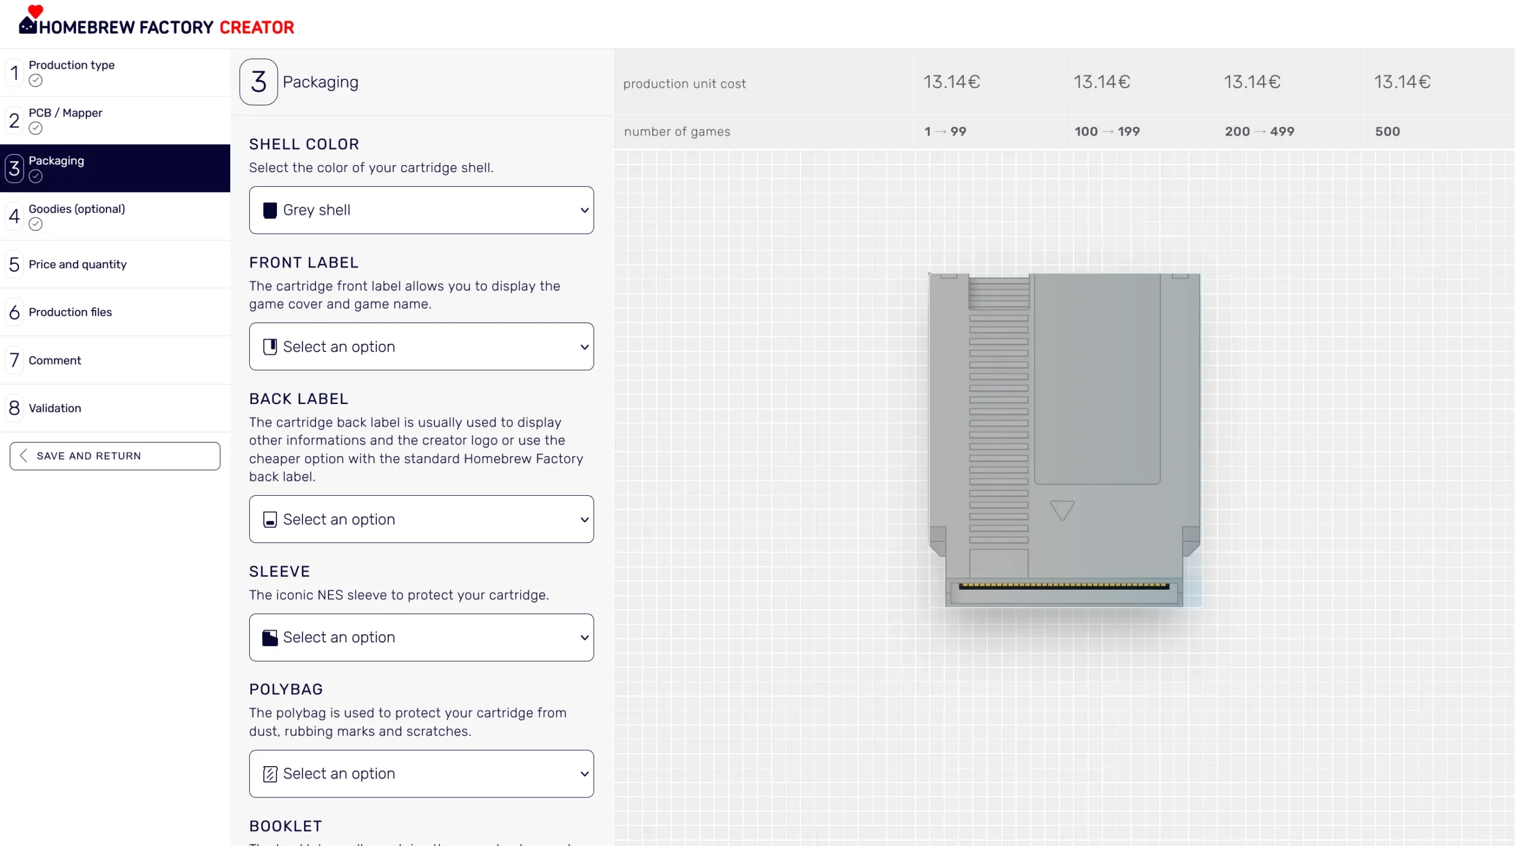Click the SHELL COLOR heading
Viewport: 1515px width, 846px height.
[x=304, y=144]
